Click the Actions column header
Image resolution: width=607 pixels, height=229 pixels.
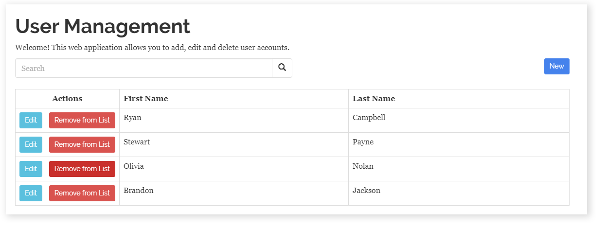pyautogui.click(x=67, y=99)
